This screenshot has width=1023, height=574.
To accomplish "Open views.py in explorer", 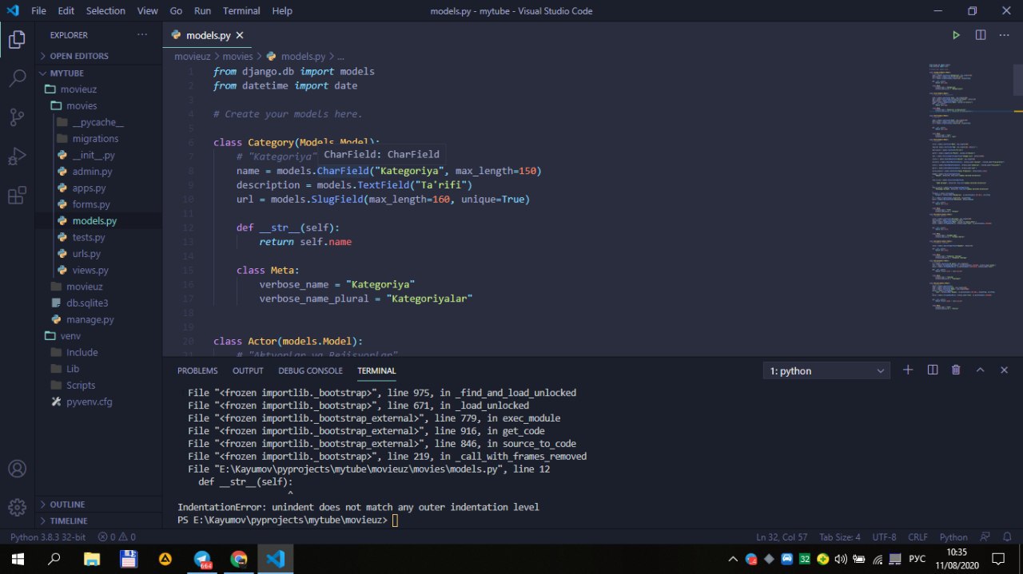I will pos(100,270).
